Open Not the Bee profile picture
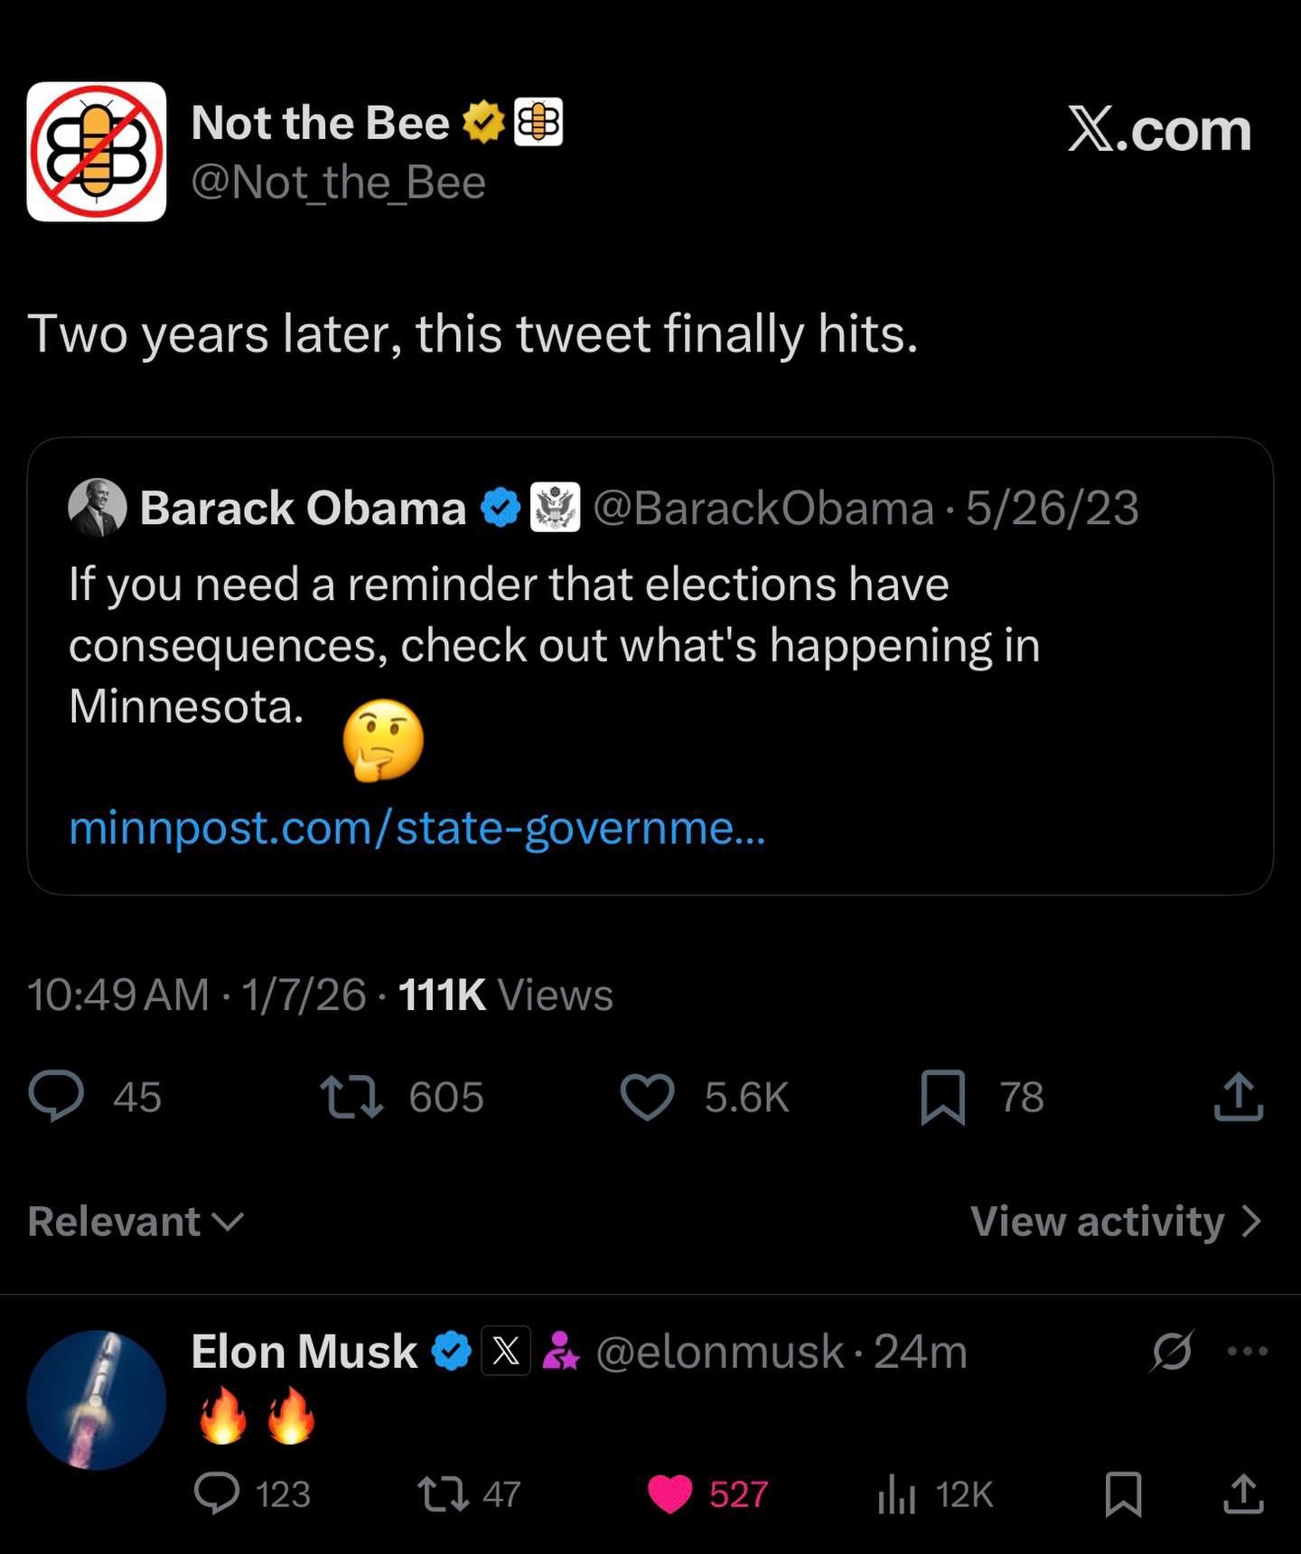 pyautogui.click(x=97, y=152)
